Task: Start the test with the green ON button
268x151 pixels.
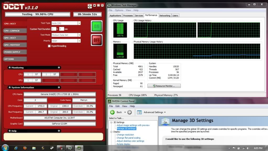Action: (97, 26)
